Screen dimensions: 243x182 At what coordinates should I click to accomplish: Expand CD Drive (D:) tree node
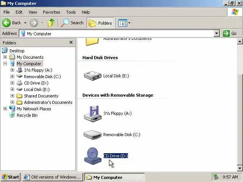pyautogui.click(x=12, y=83)
